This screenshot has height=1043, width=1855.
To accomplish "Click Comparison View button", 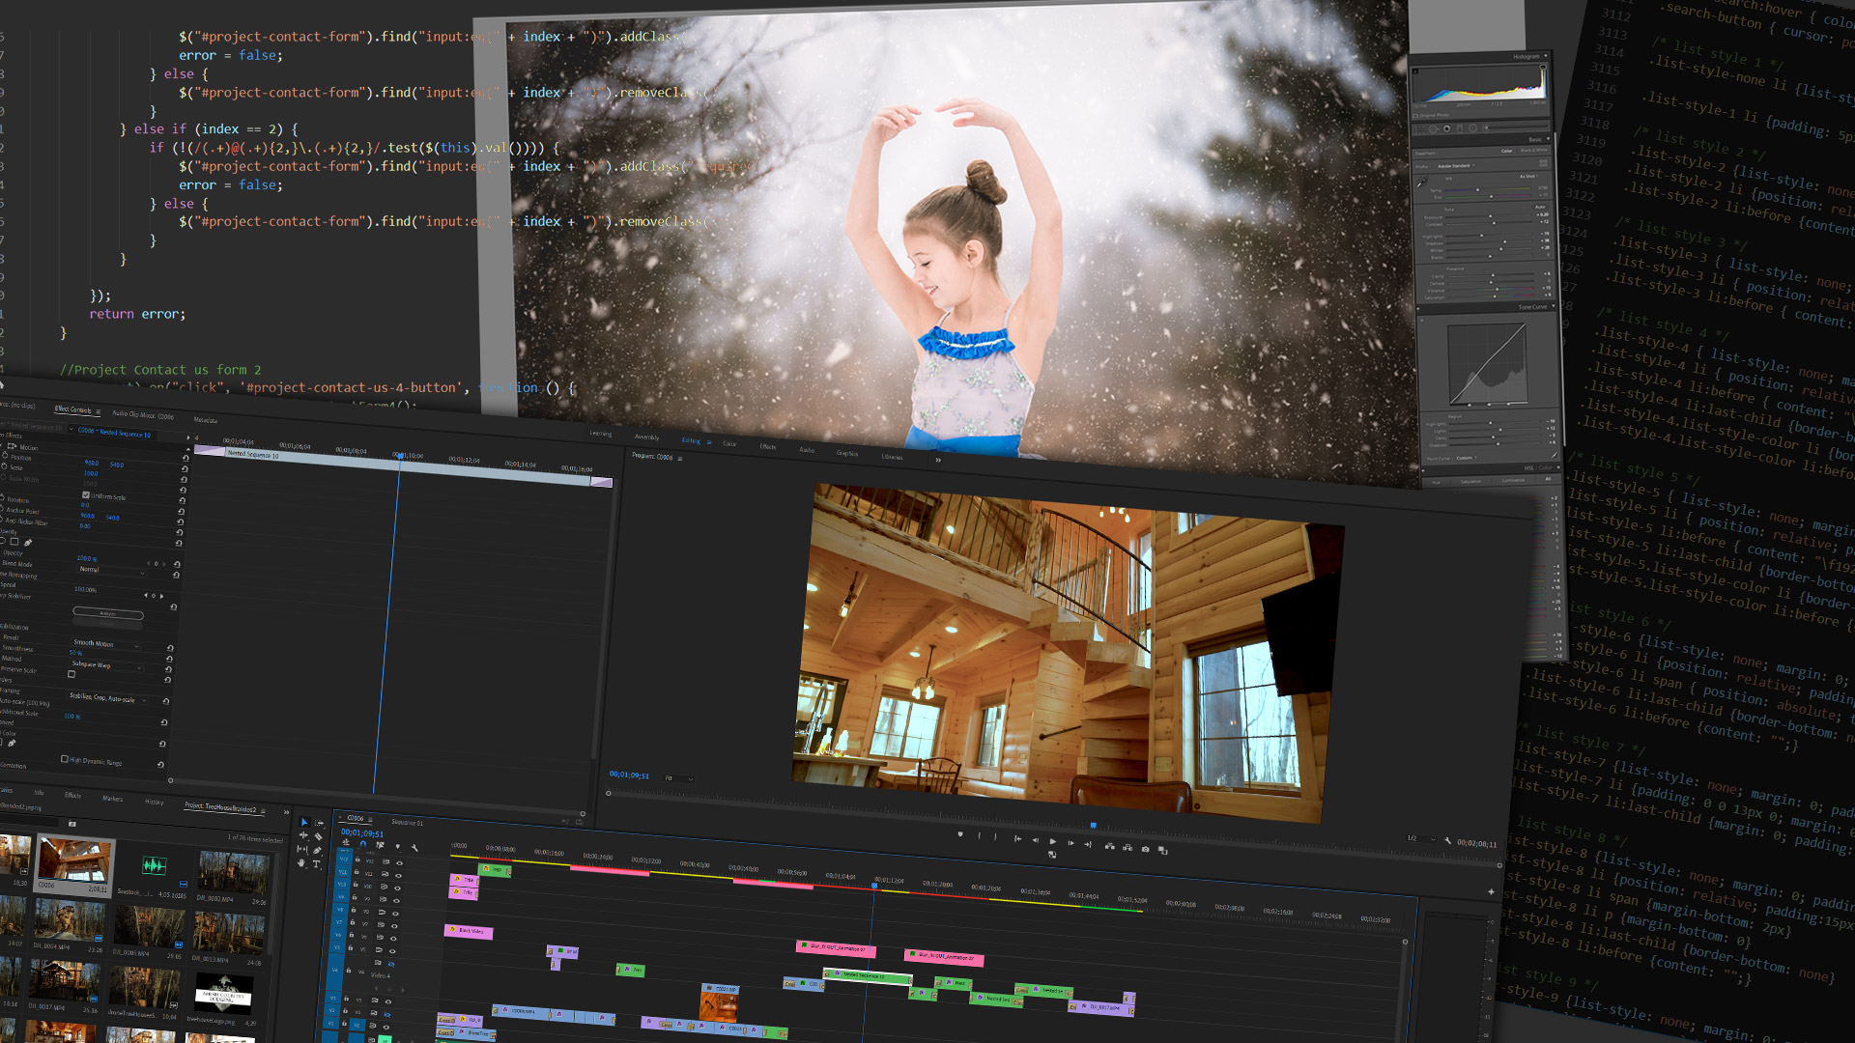I will tap(1162, 850).
